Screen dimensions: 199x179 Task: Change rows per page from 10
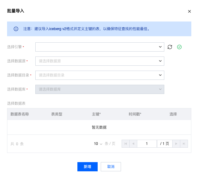98,144
